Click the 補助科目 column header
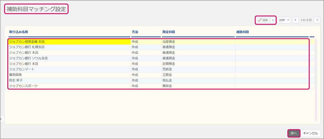324x139 pixels. pyautogui.click(x=243, y=32)
